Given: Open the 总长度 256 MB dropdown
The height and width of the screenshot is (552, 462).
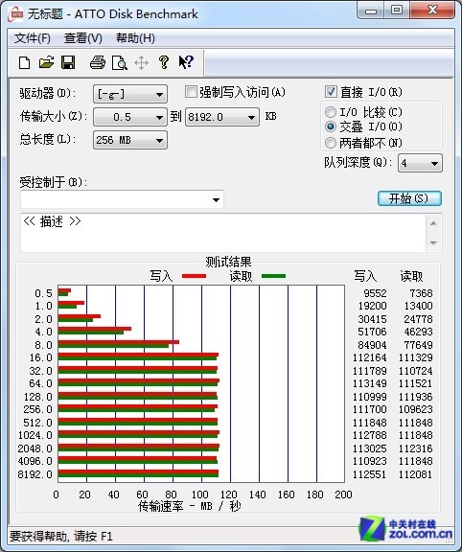Looking at the screenshot, I should pos(130,140).
